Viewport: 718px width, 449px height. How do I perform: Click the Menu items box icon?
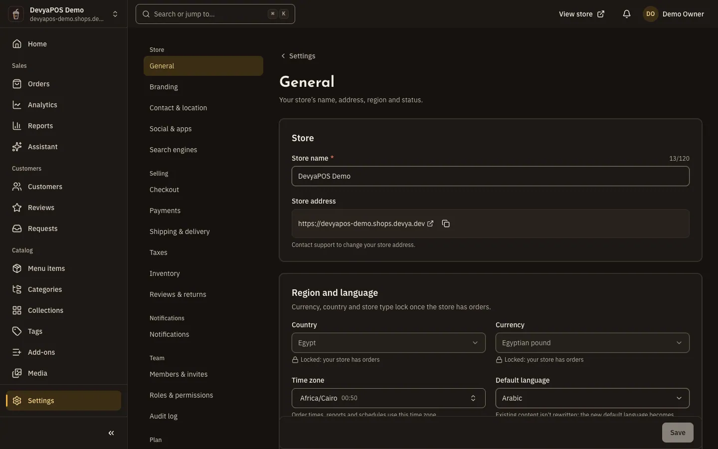(17, 268)
